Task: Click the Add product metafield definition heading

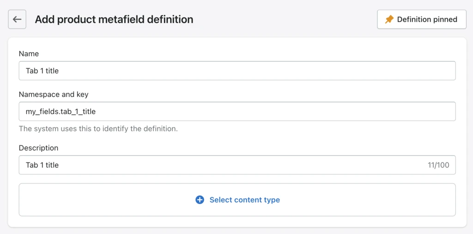Action: pyautogui.click(x=114, y=19)
